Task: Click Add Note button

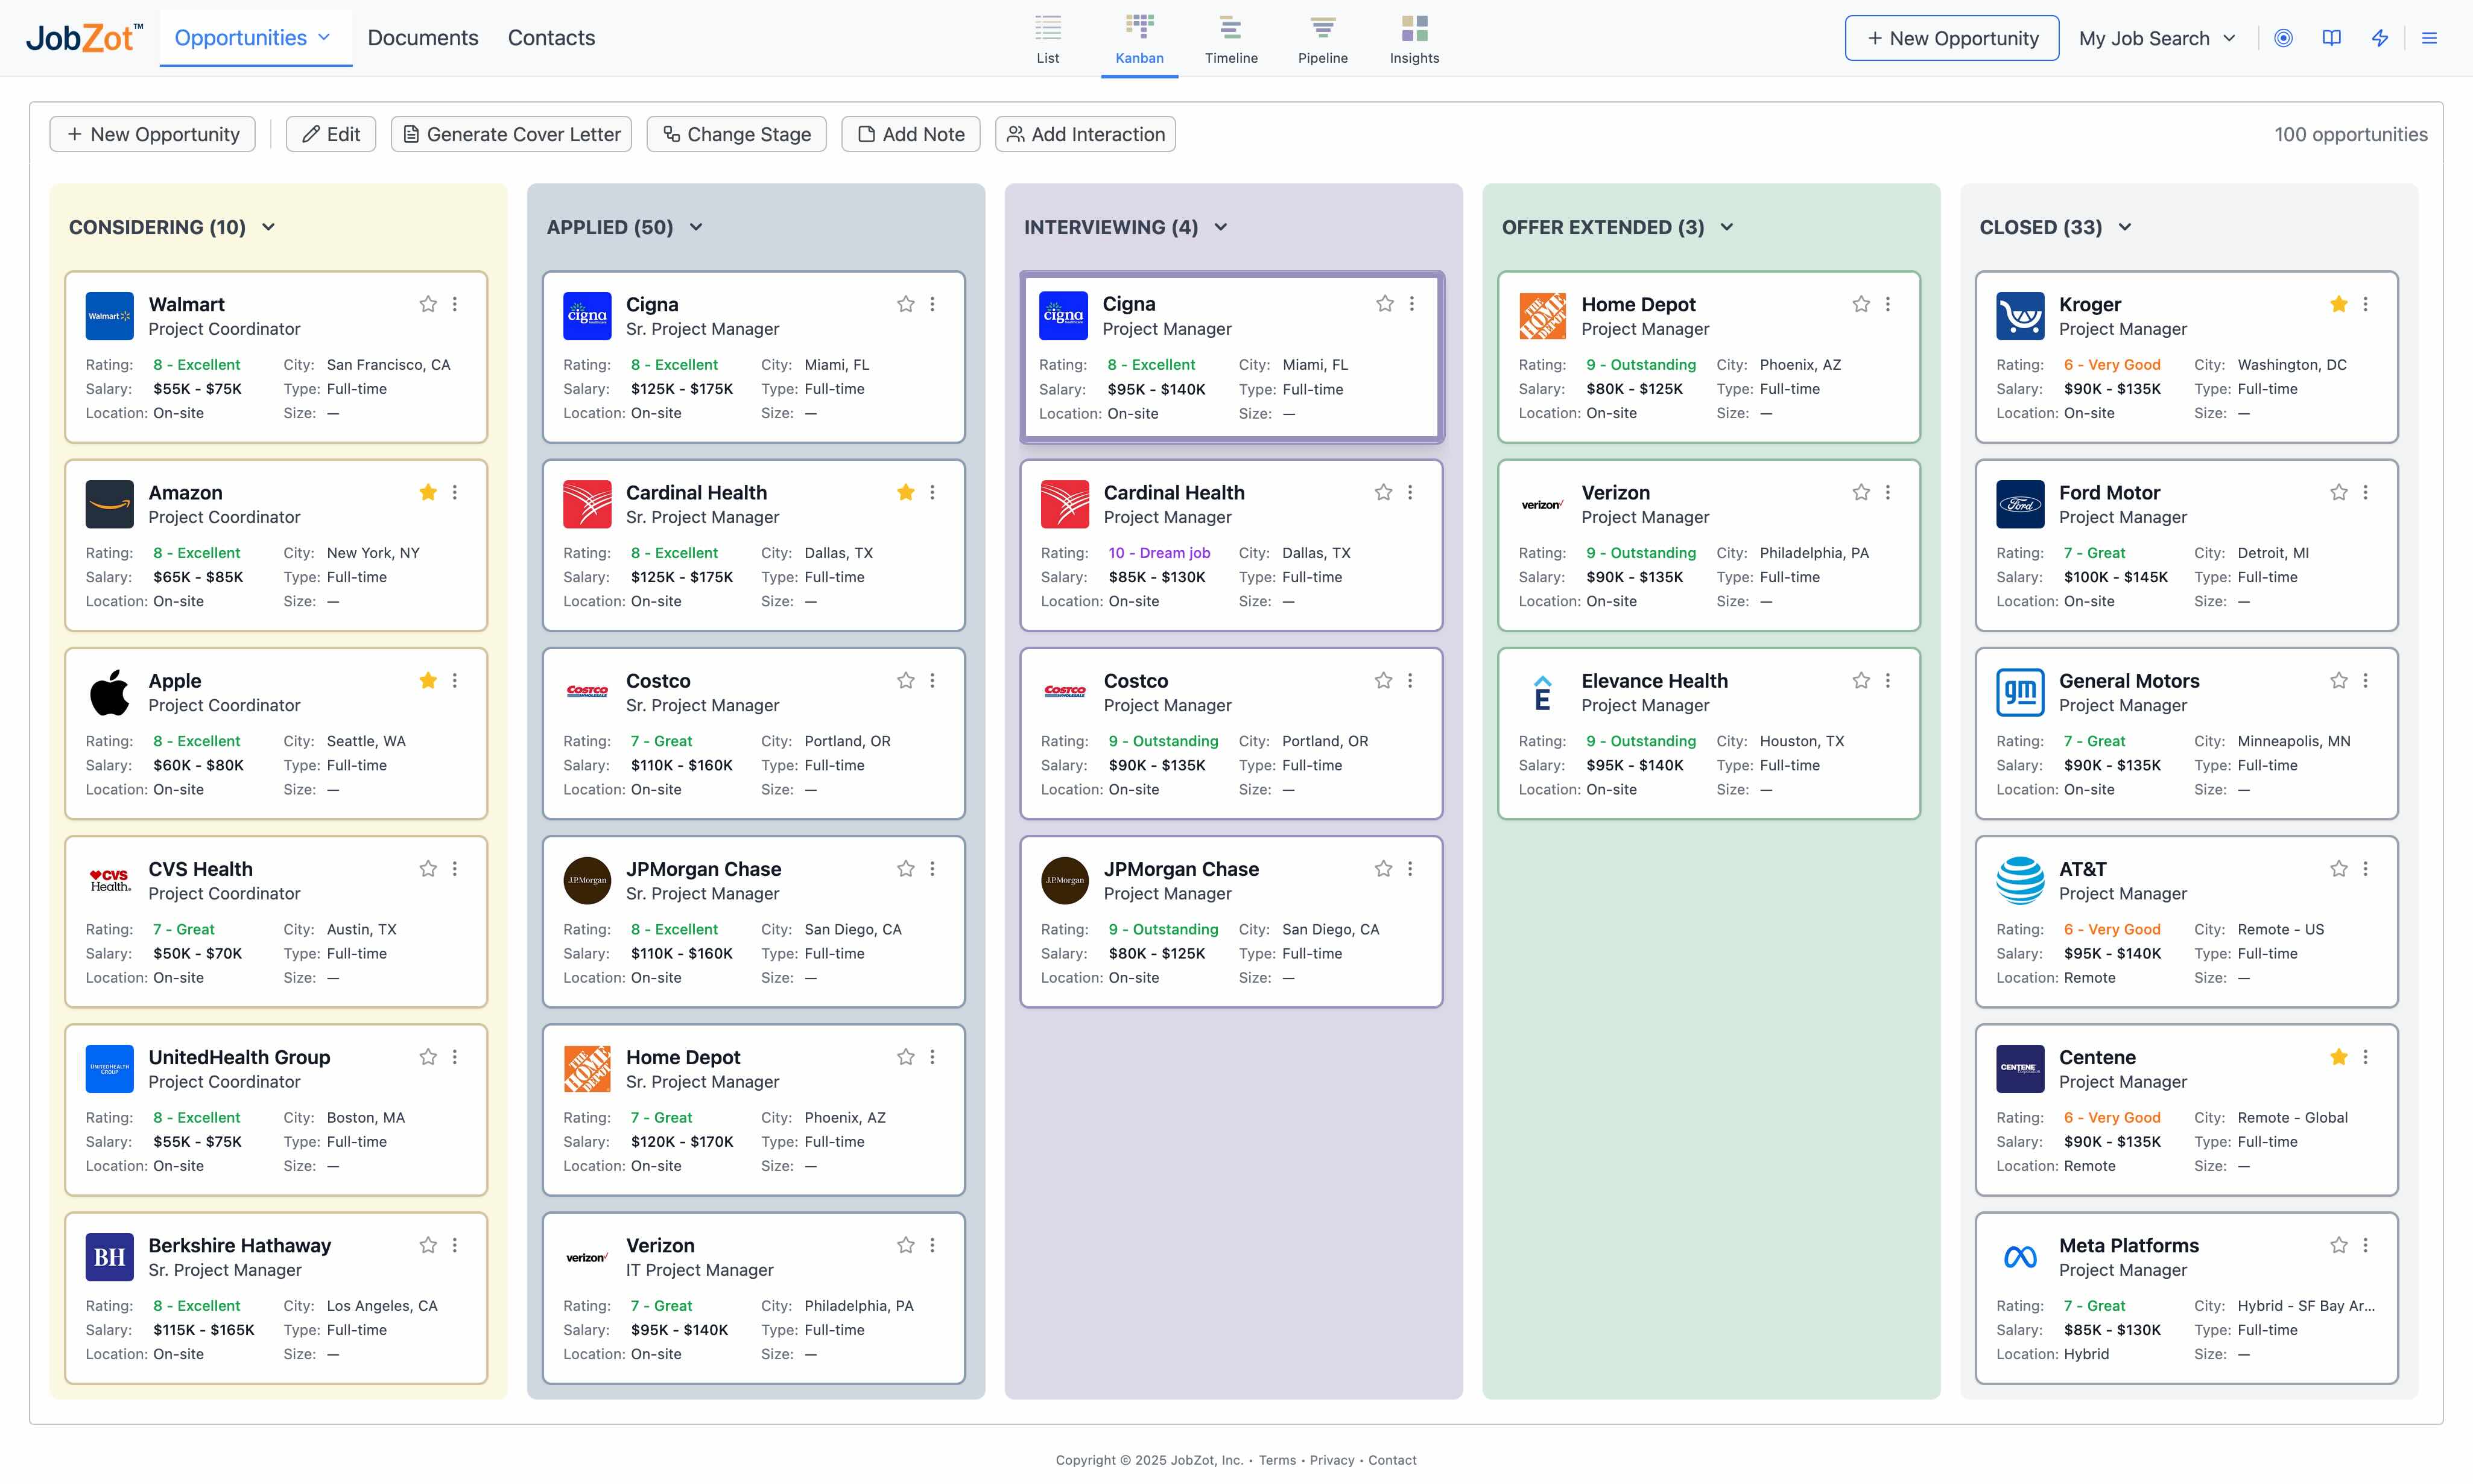Action: click(x=911, y=134)
